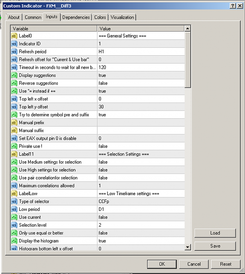Viewport: 245px width, 274px height.
Task: Click the scrollbar up arrow
Action: point(187,28)
